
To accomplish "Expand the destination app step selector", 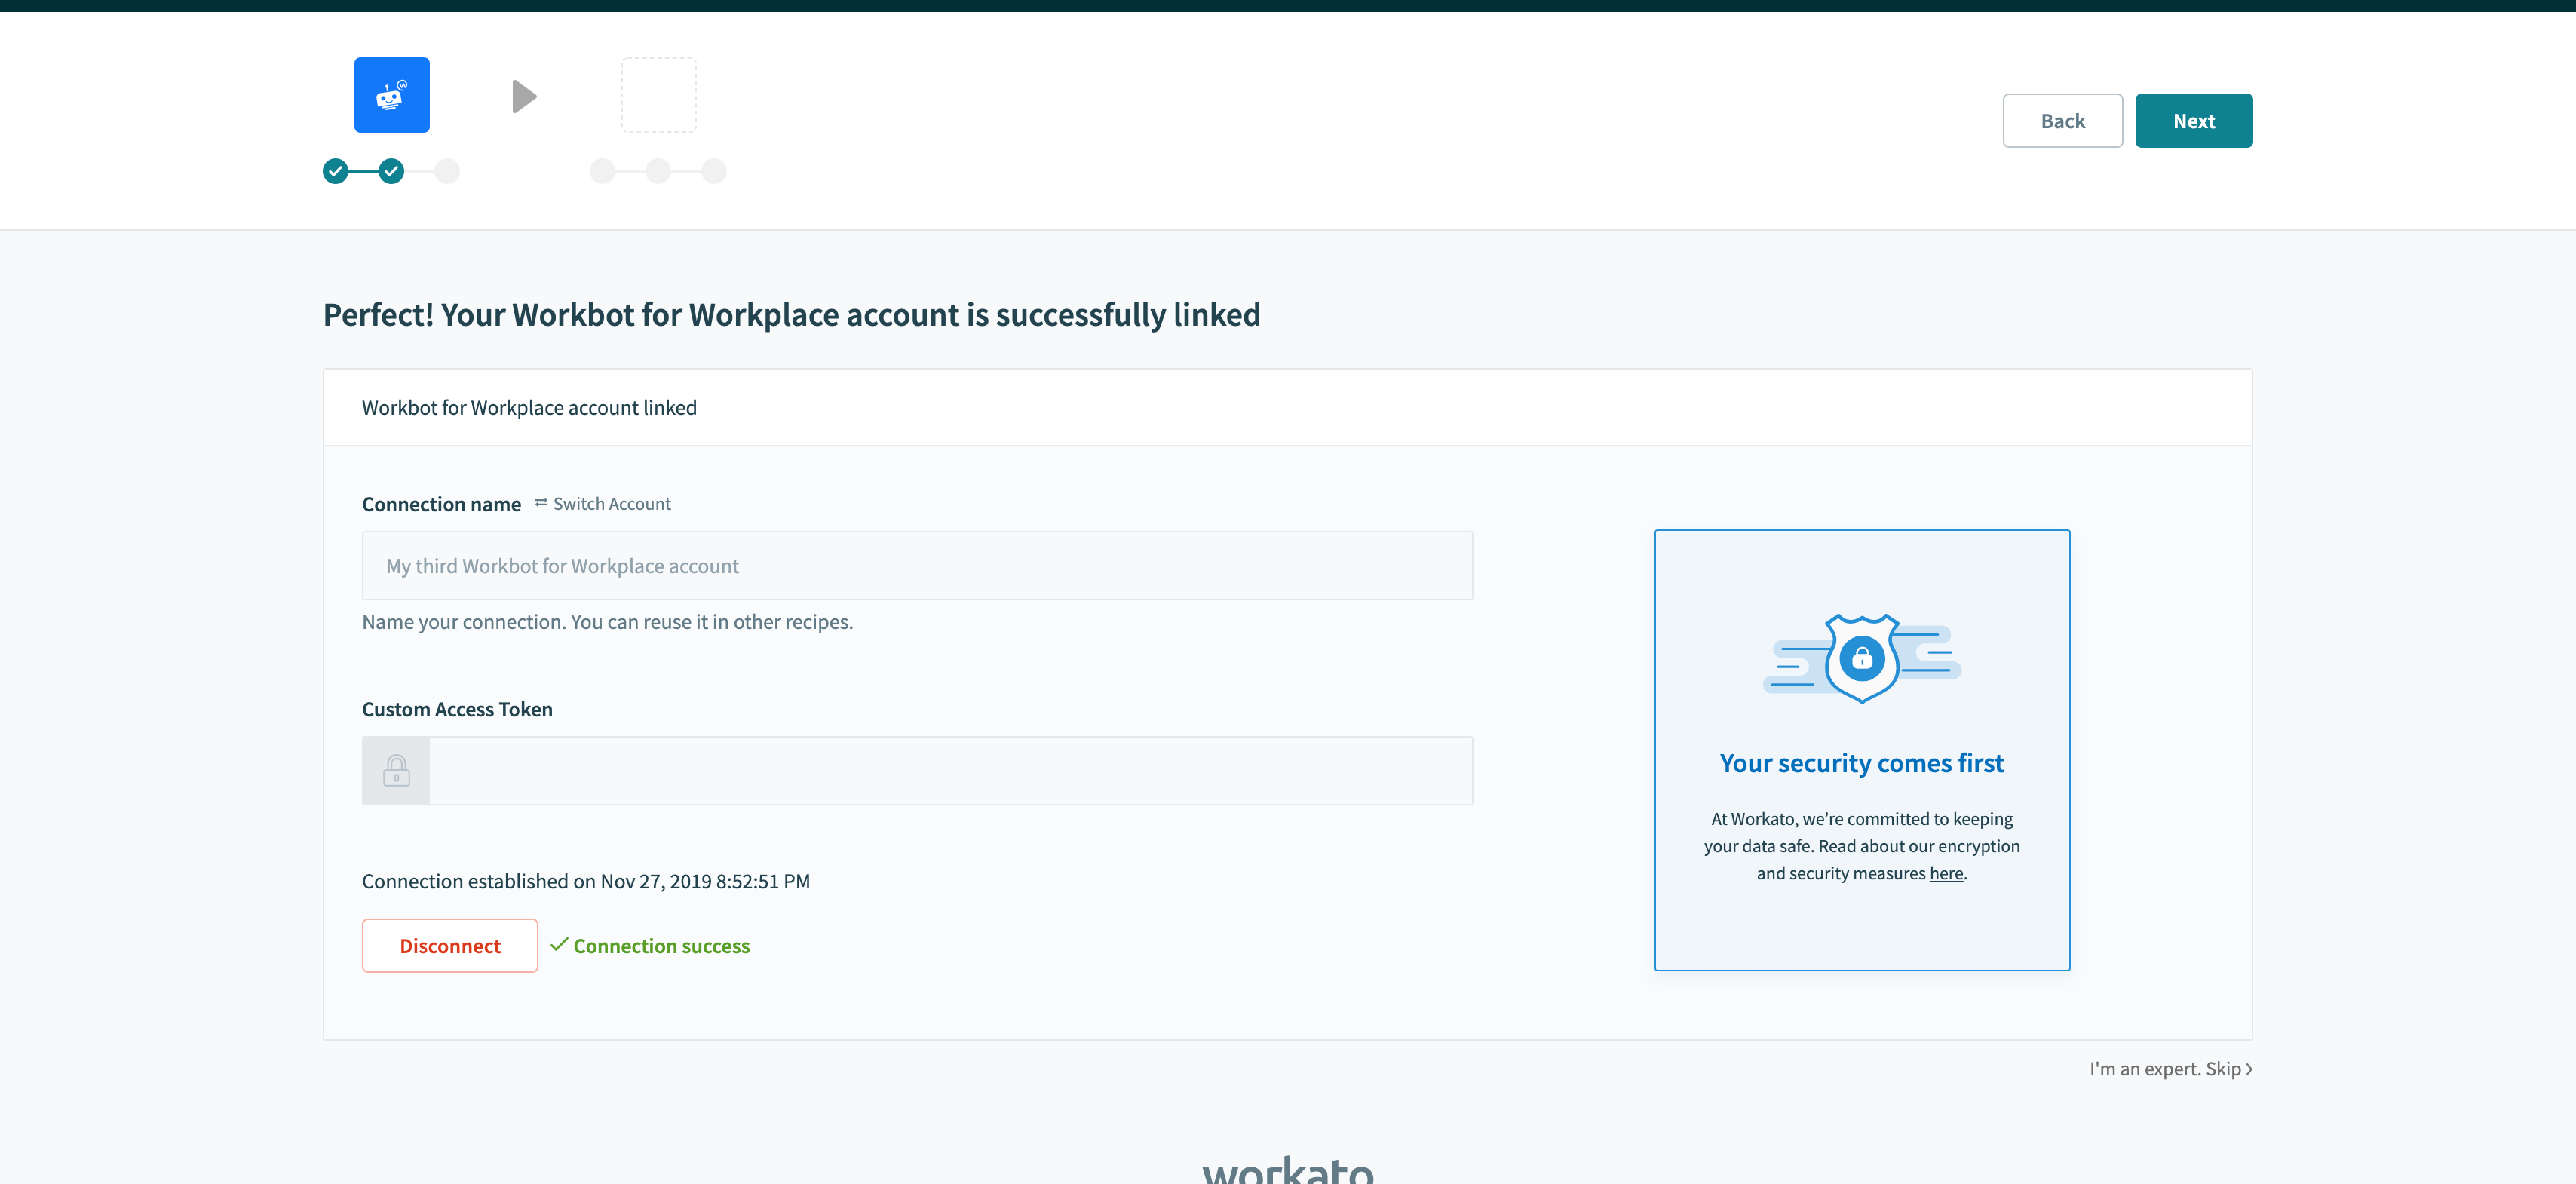I will tap(657, 94).
